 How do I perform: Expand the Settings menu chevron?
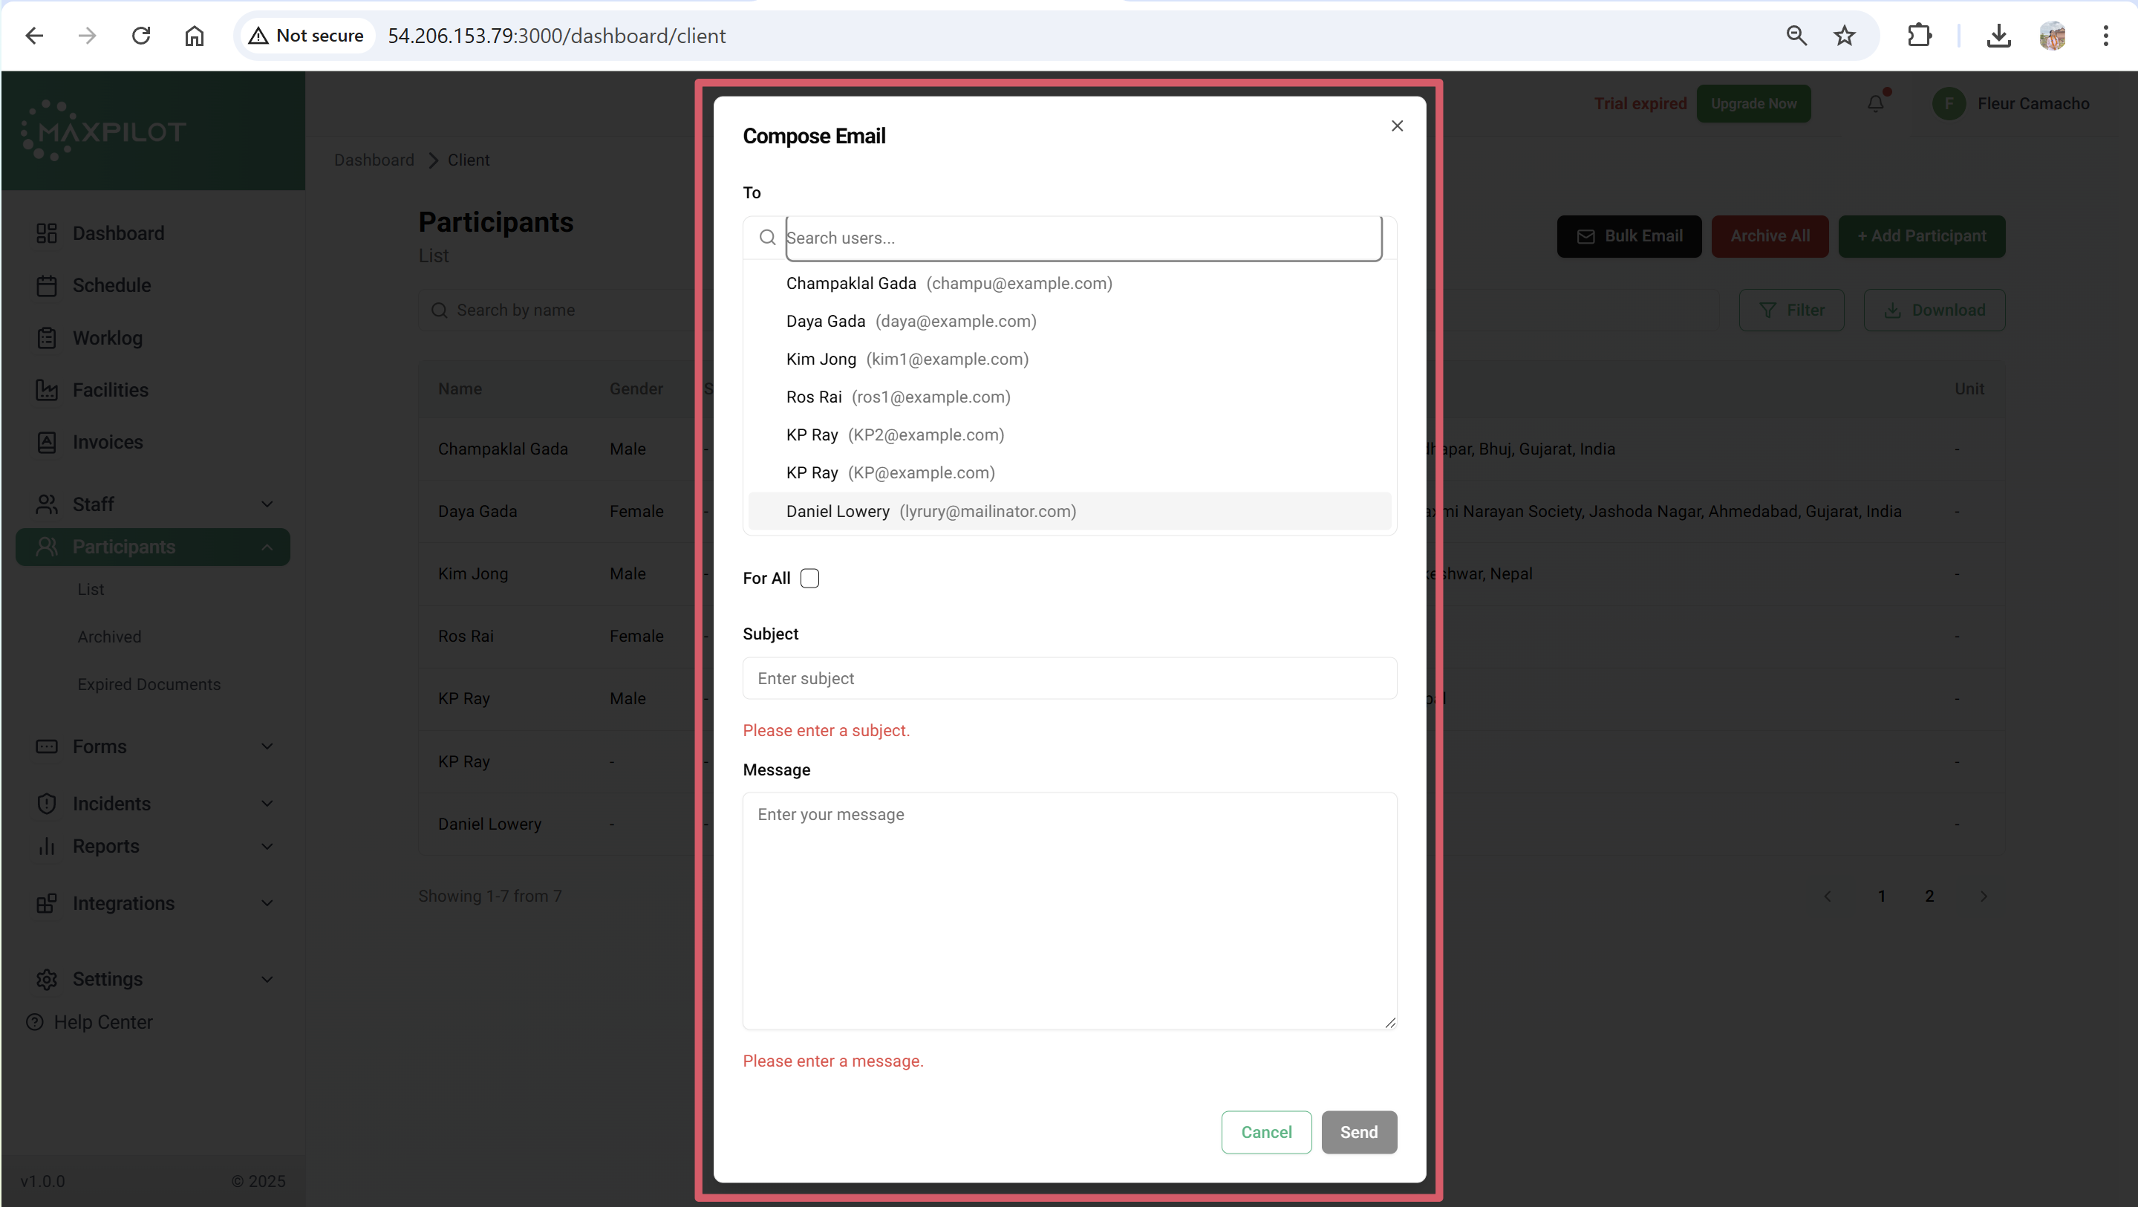coord(267,980)
